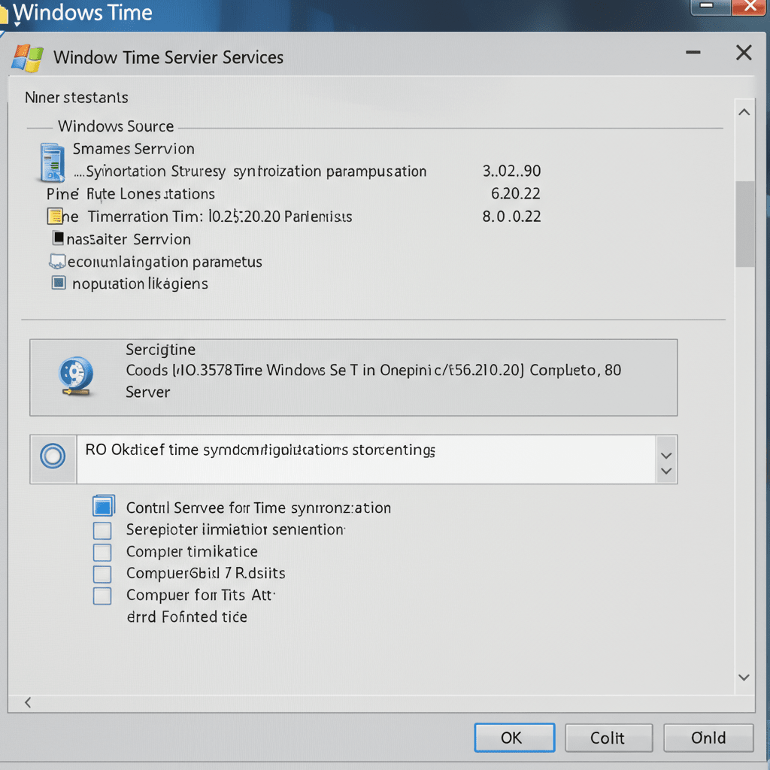
Task: Click the monitor icon beside econunlaingation parametus
Action: click(x=57, y=261)
